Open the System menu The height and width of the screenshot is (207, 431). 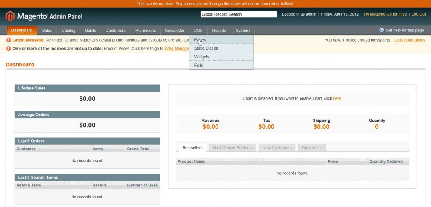[x=242, y=31]
